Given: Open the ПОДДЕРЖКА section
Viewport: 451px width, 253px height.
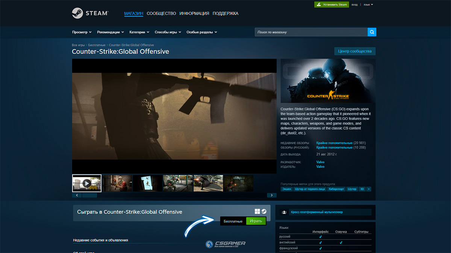Looking at the screenshot, I should coord(225,13).
